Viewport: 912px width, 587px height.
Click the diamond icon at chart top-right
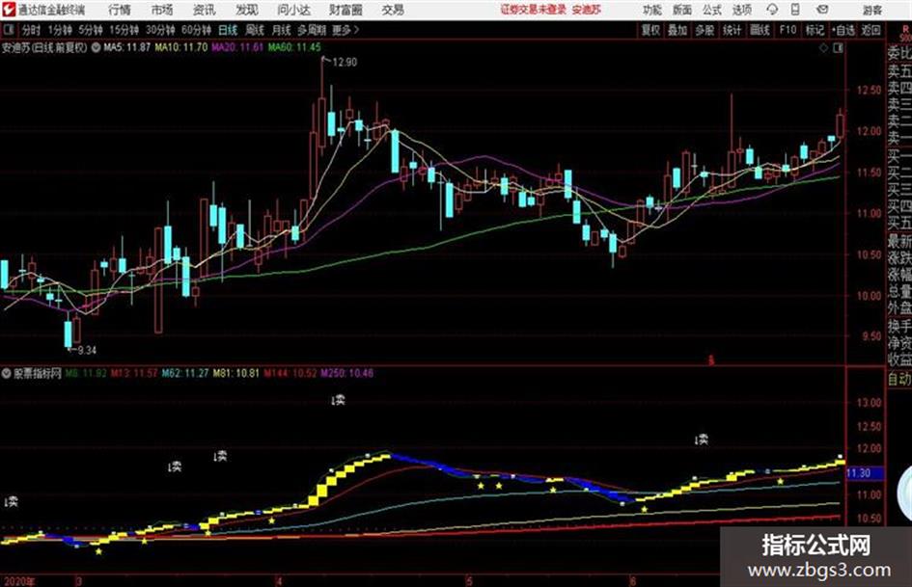(823, 48)
